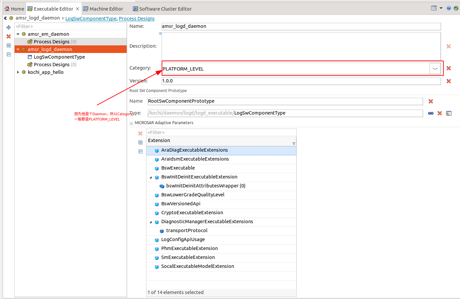Close the Executable Editor tab
Screen dimensions: 460x299
[x=77, y=9]
